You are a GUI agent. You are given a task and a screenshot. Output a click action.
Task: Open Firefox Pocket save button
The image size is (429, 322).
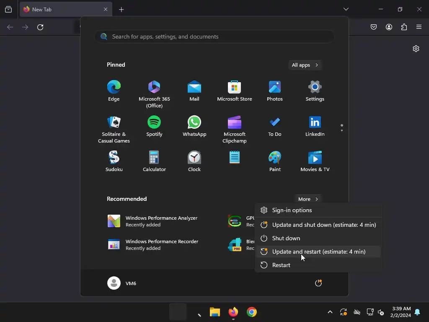point(373,27)
